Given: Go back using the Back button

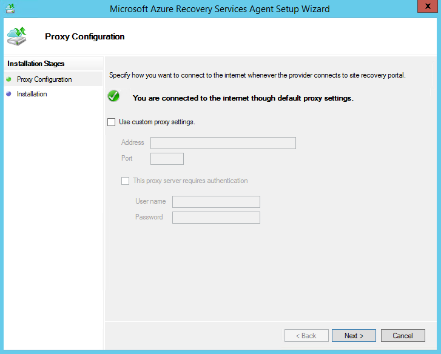Looking at the screenshot, I should 306,335.
